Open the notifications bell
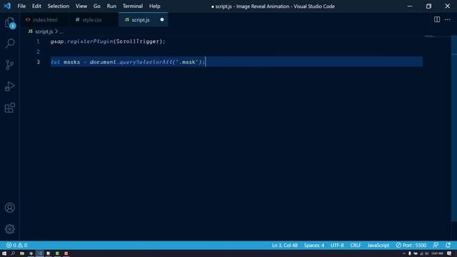 coord(448,246)
